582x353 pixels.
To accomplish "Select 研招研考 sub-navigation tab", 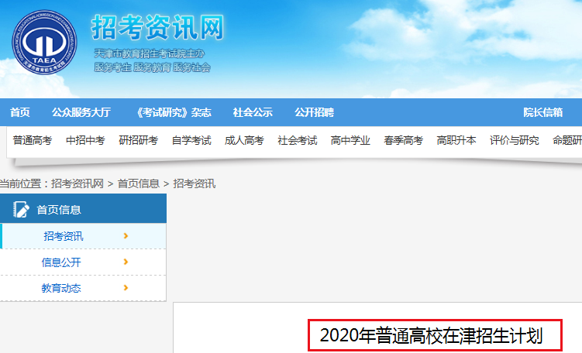I will point(139,141).
